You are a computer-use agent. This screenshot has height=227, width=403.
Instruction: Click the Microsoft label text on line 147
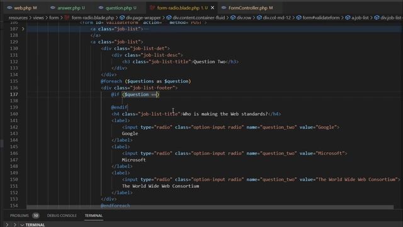coord(133,160)
